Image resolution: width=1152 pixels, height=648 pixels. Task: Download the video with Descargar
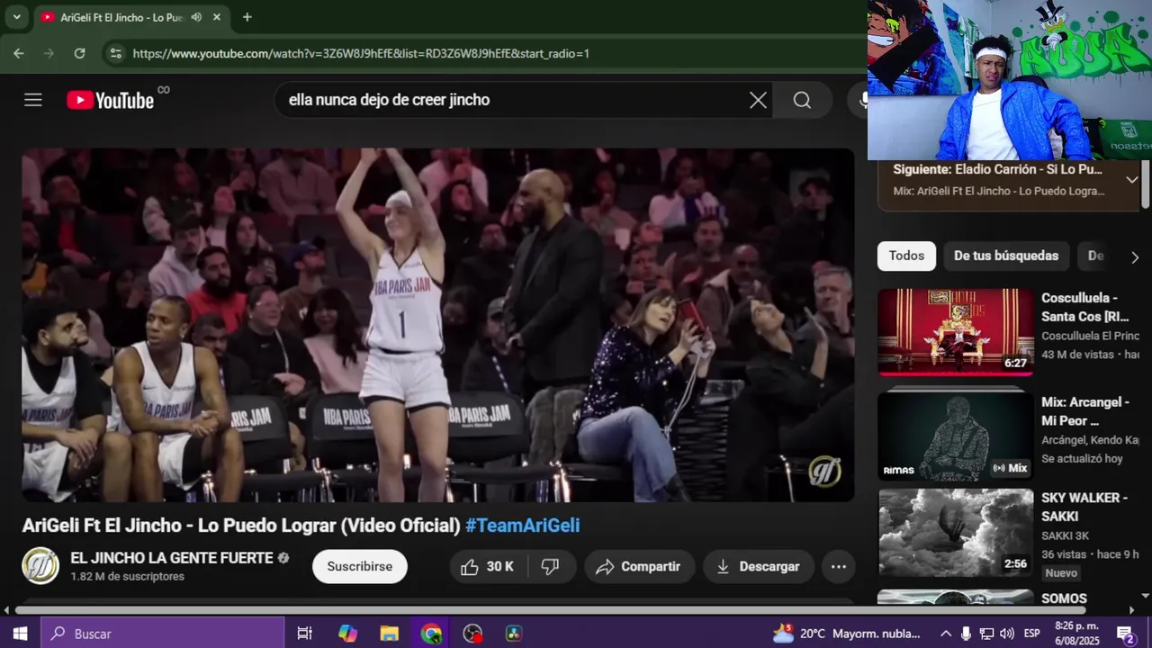tap(758, 566)
